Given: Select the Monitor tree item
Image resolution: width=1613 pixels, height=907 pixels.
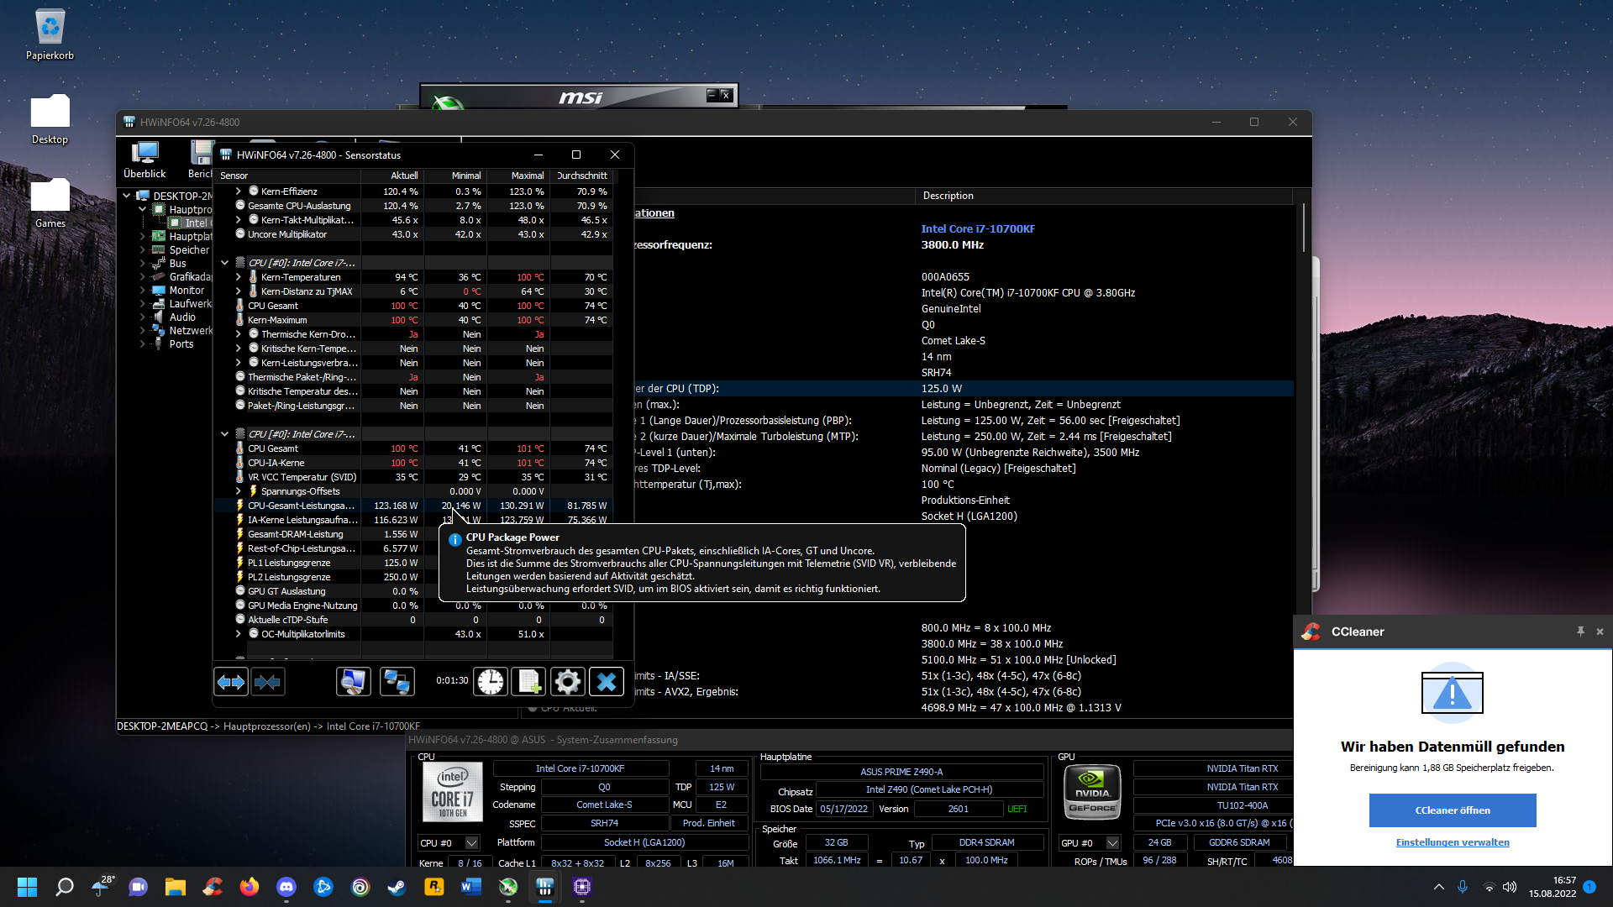Looking at the screenshot, I should [187, 291].
